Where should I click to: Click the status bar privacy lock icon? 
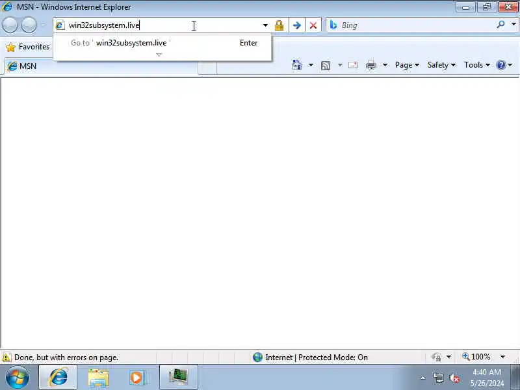[436, 357]
